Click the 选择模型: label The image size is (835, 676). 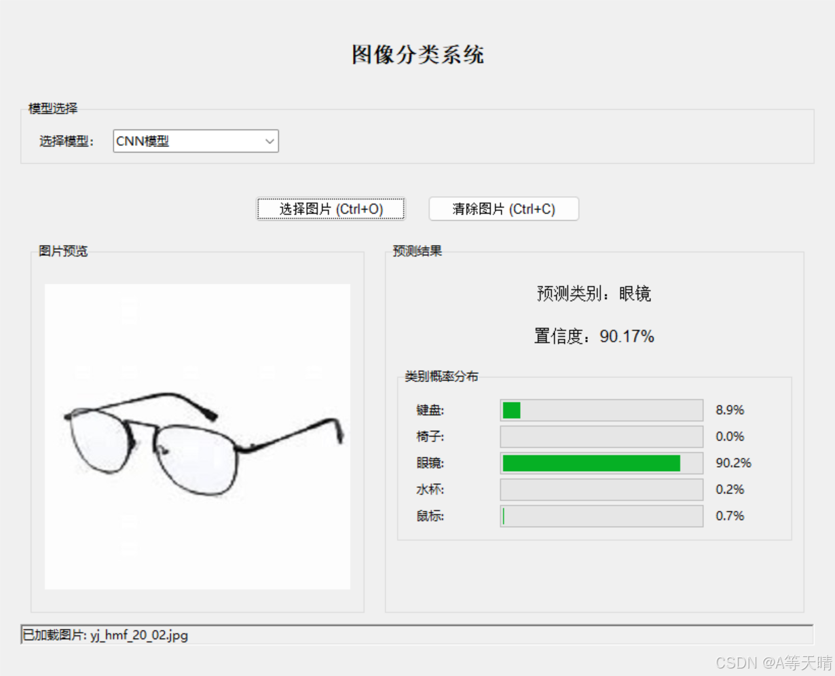point(67,141)
